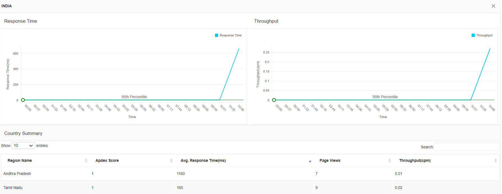Viewport: 502px width, 194px height.
Task: Click into the table Search field
Action: pyautogui.click(x=466, y=147)
